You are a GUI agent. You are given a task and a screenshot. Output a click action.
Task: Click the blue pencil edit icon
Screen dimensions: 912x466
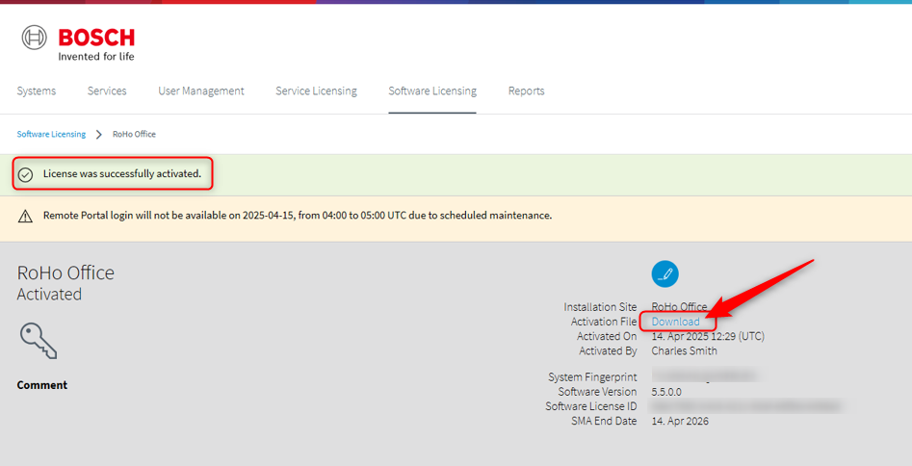(664, 273)
